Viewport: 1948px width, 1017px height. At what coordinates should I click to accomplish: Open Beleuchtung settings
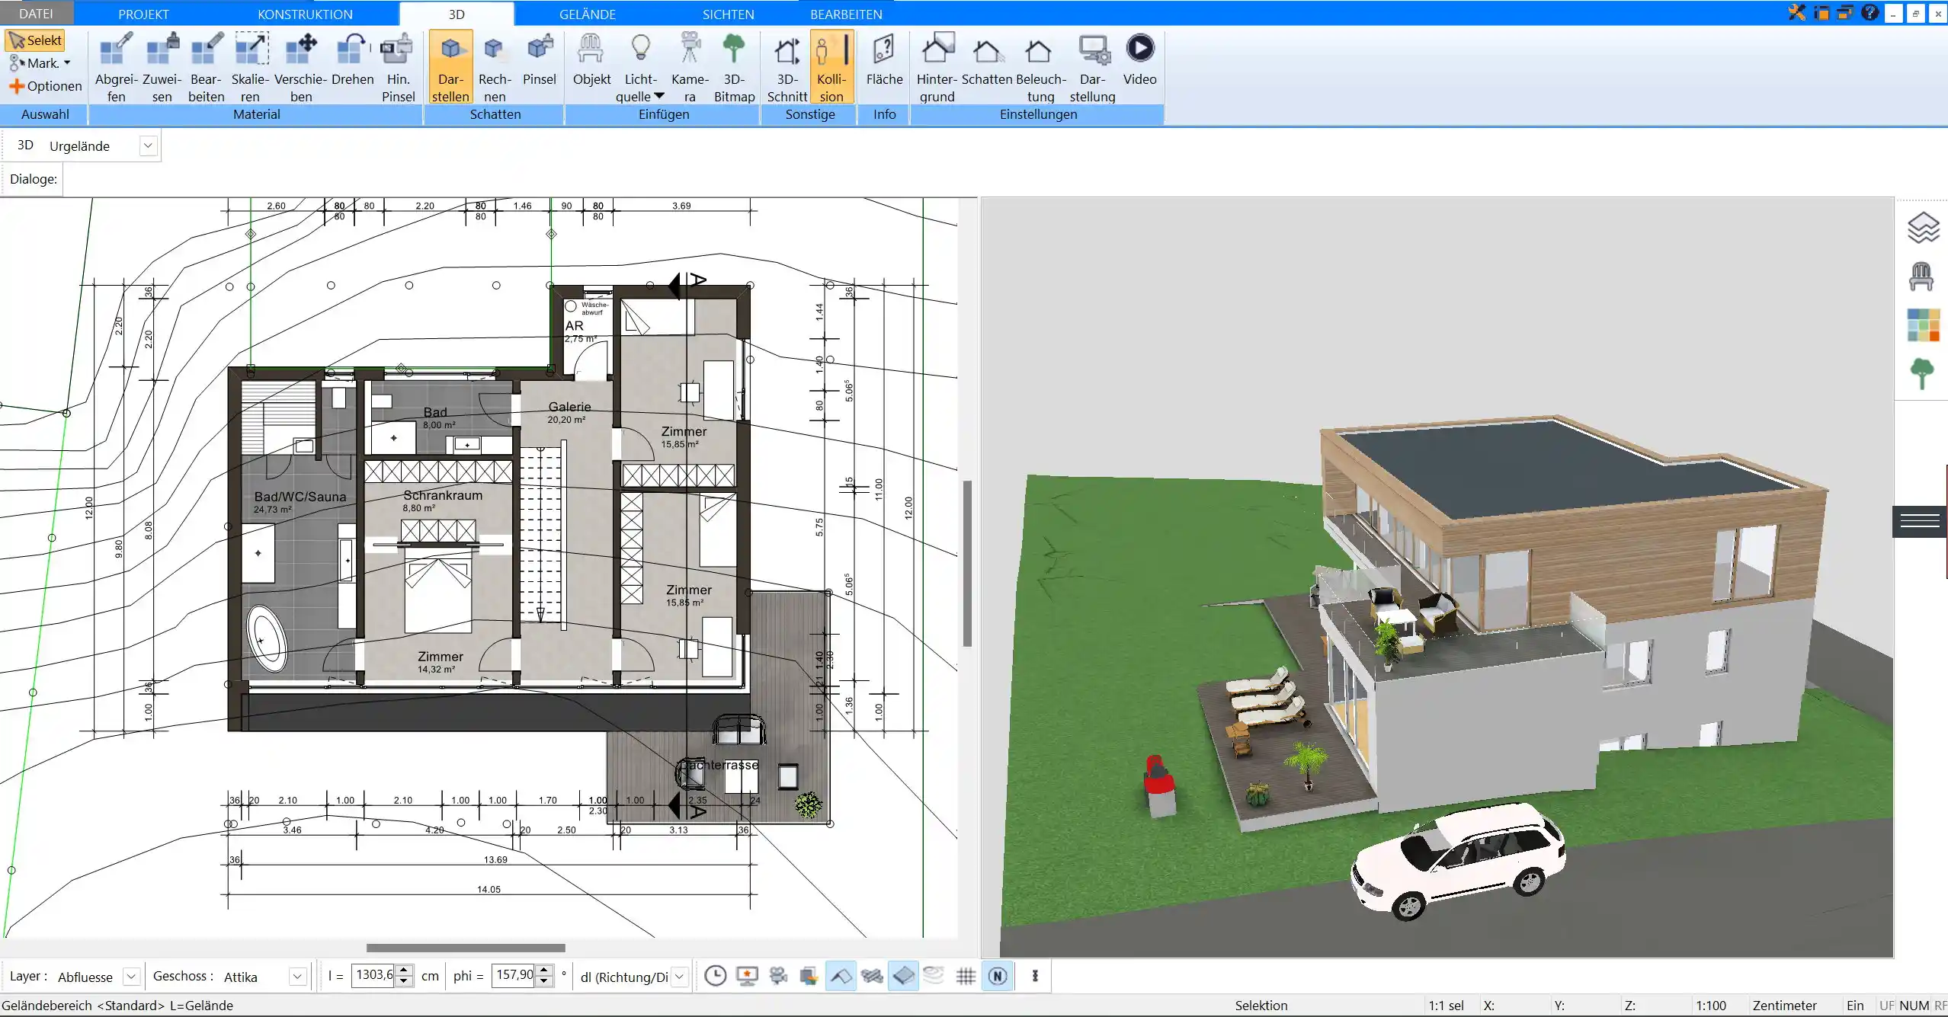click(1040, 67)
